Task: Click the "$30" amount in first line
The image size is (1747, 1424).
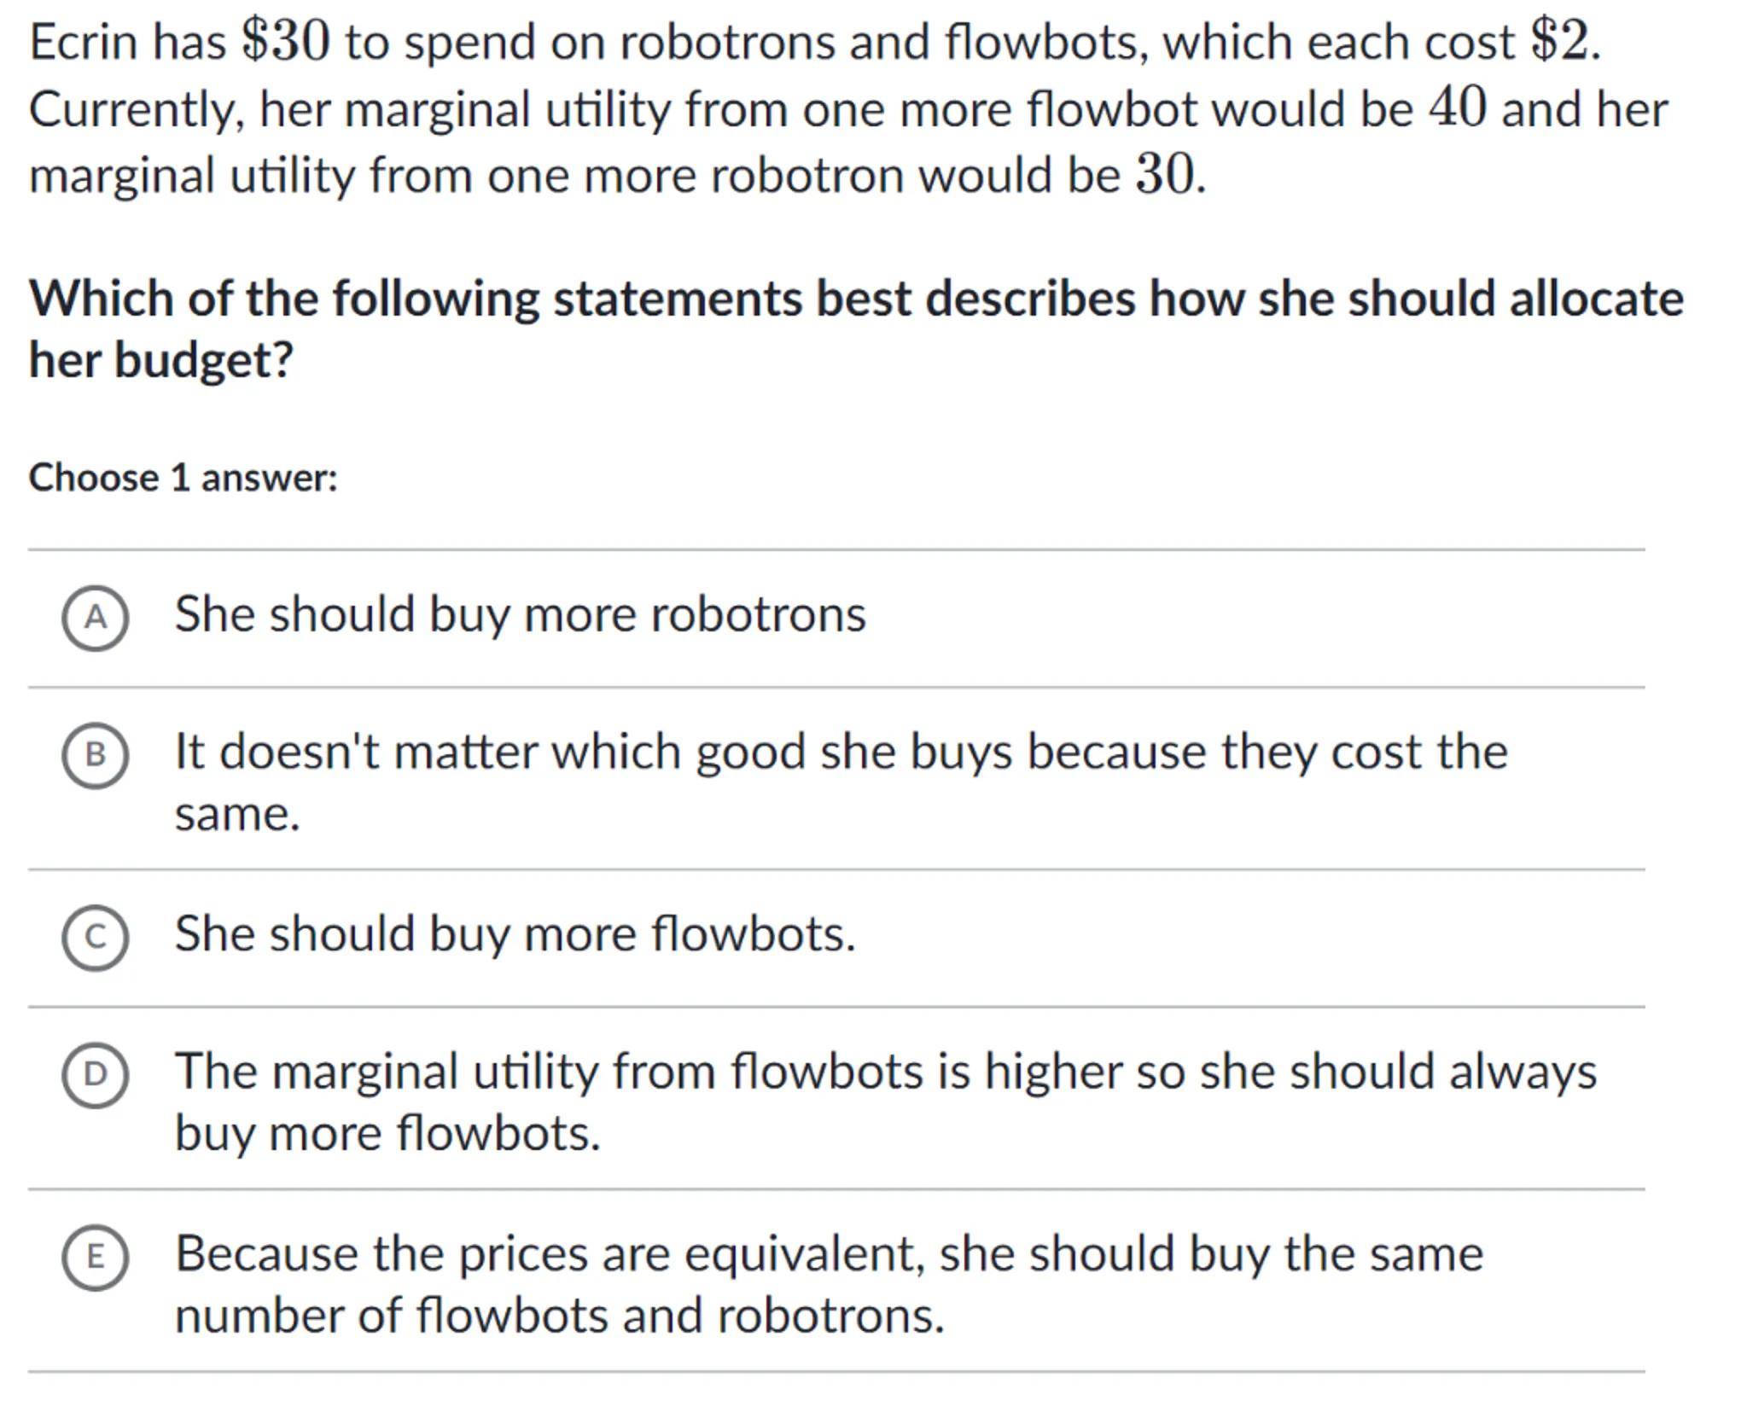Action: point(285,41)
